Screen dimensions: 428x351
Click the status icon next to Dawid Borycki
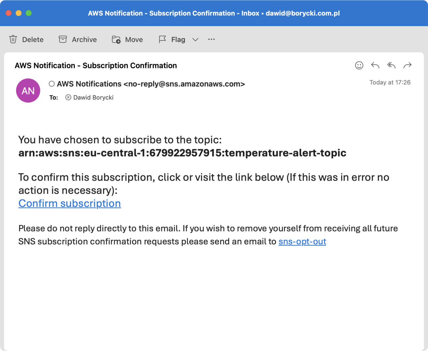click(x=68, y=97)
